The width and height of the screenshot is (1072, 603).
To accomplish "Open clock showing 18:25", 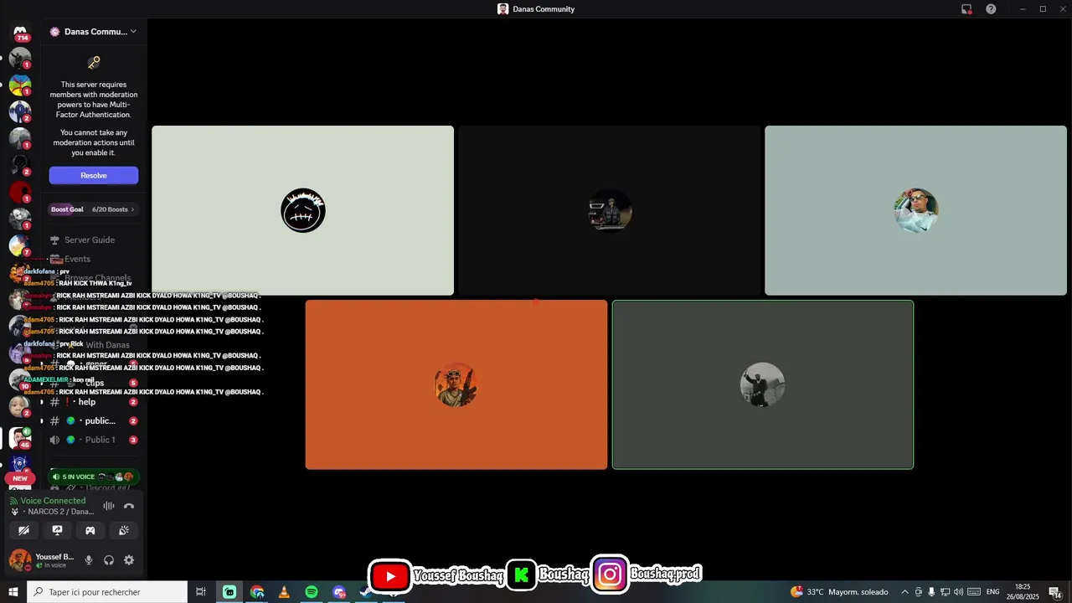I will (1023, 592).
